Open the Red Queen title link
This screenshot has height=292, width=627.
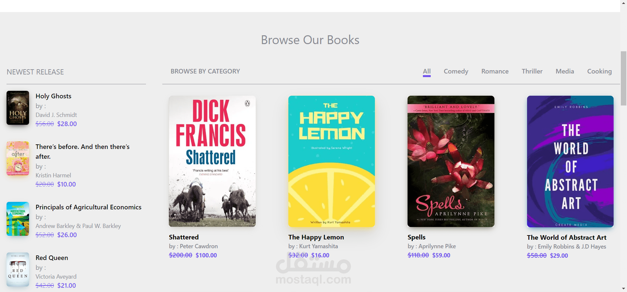tap(52, 258)
